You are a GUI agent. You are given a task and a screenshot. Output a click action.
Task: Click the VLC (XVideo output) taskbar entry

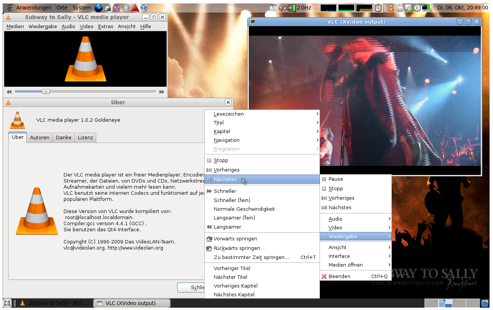132,303
